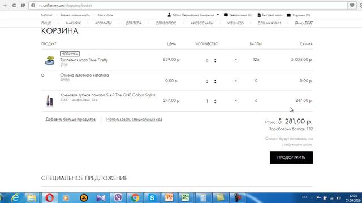Viewport: 362px width, 203px height.
Task: Adjust quantity stepper for Отмена льготного каталога
Action: pyautogui.click(x=215, y=81)
